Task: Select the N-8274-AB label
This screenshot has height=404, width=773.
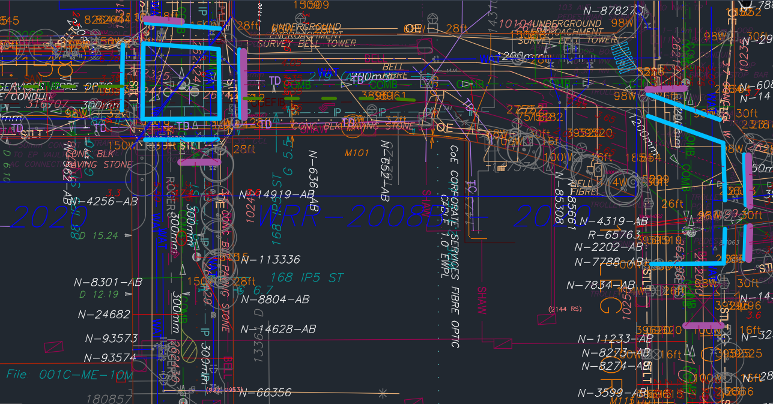Action: tap(614, 366)
